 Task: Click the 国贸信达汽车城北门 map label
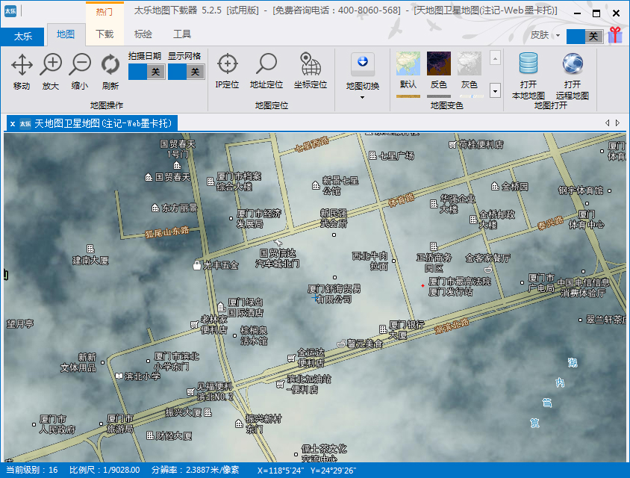[277, 258]
